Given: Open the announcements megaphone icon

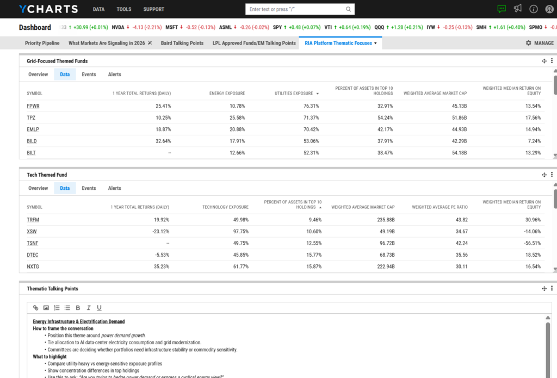Looking at the screenshot, I should coord(518,9).
